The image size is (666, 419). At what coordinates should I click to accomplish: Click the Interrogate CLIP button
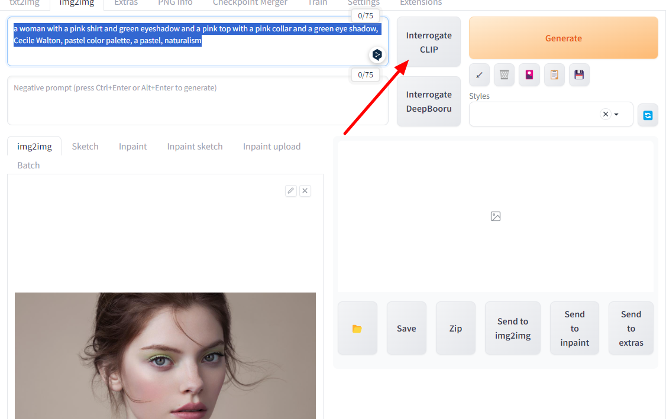(429, 42)
